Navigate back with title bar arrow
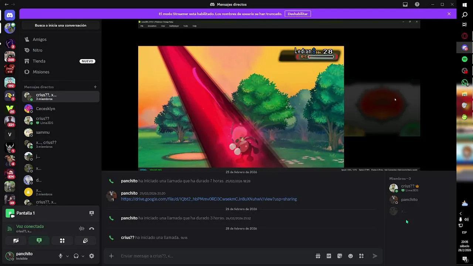 [6, 4]
